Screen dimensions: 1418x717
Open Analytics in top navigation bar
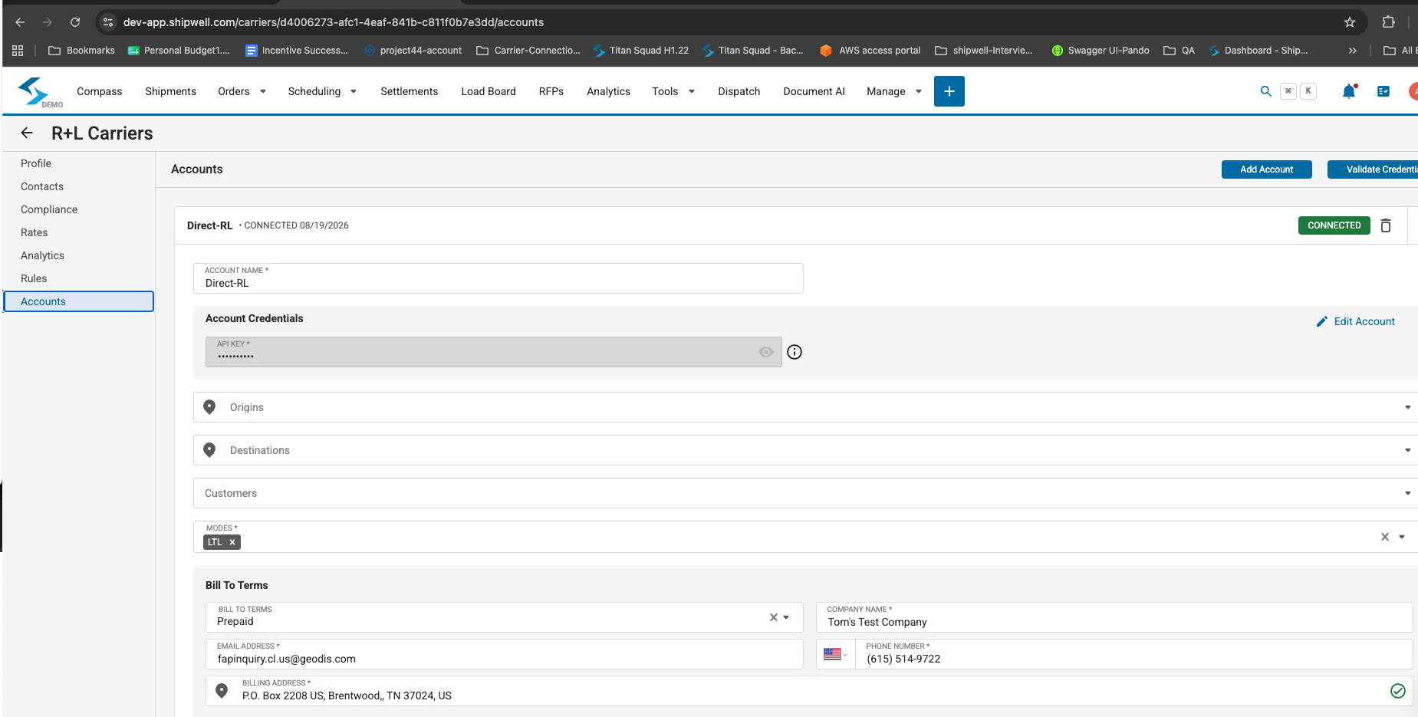609,91
